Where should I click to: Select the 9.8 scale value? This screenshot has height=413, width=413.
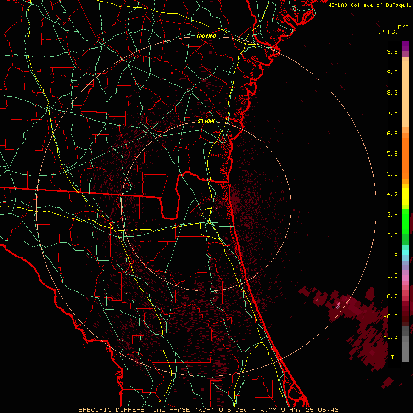392,51
